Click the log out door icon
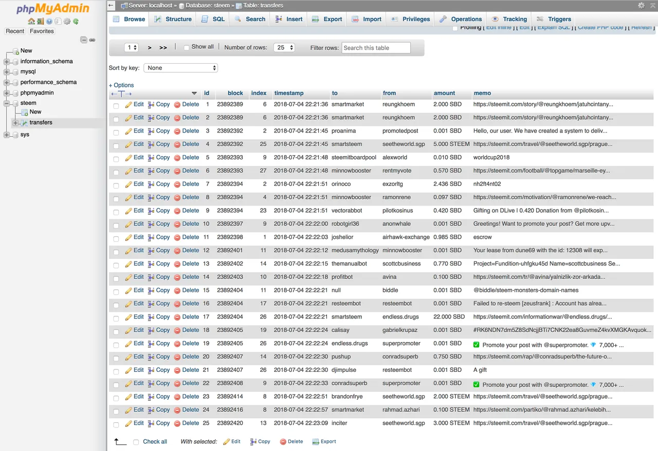 click(40, 22)
